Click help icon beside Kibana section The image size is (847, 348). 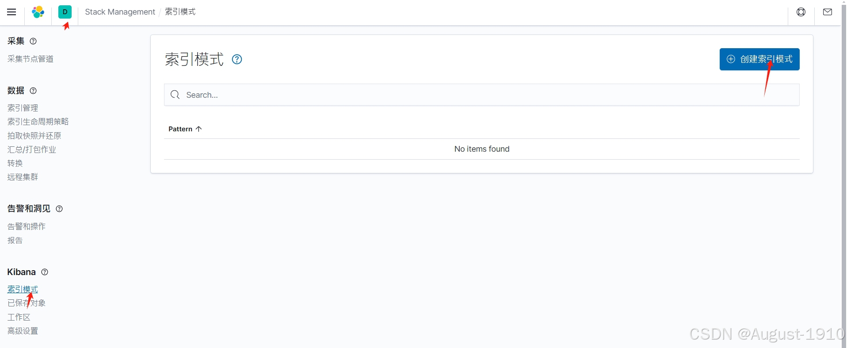[x=45, y=272]
